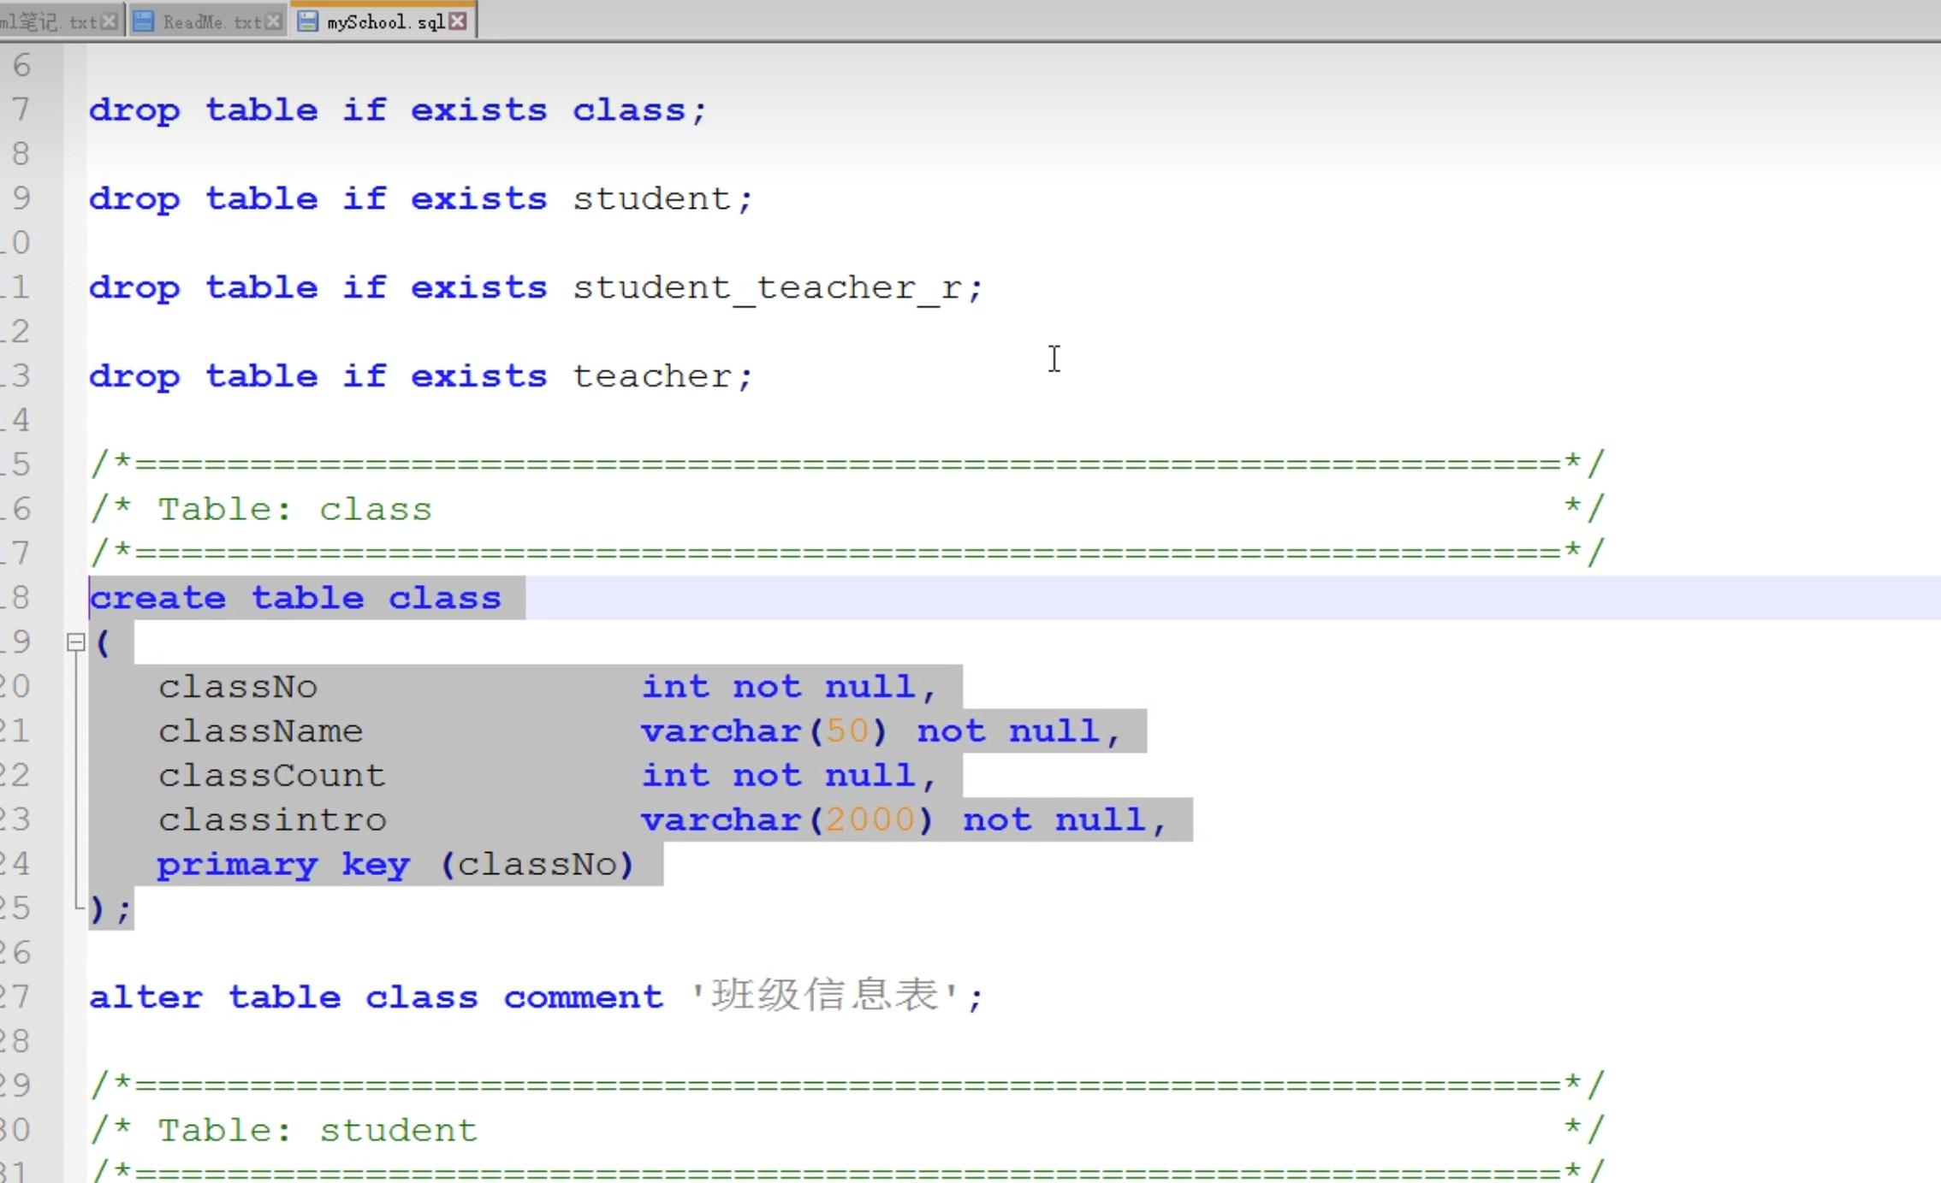Click the number 2000 in classintro varchar

[870, 819]
